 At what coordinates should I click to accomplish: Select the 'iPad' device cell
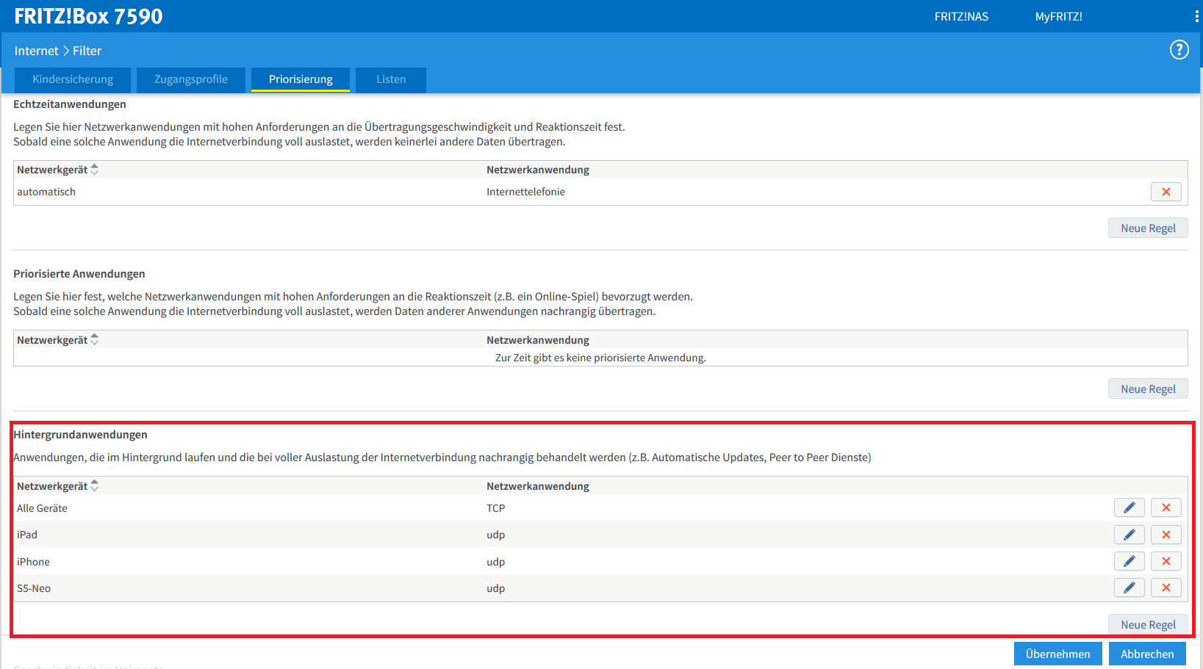tap(27, 535)
